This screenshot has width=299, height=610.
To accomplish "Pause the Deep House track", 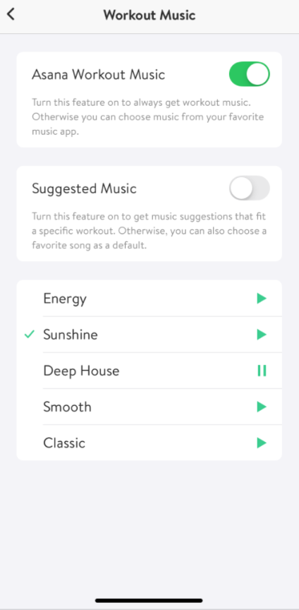I will [262, 371].
